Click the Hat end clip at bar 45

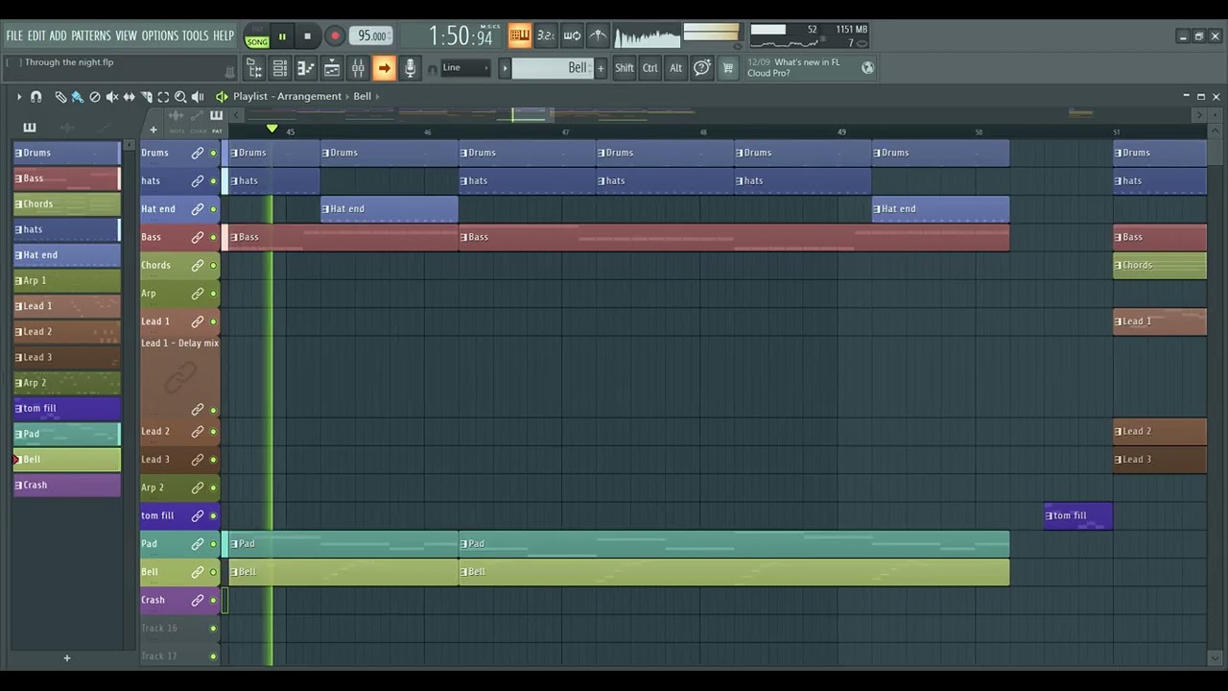tap(390, 209)
